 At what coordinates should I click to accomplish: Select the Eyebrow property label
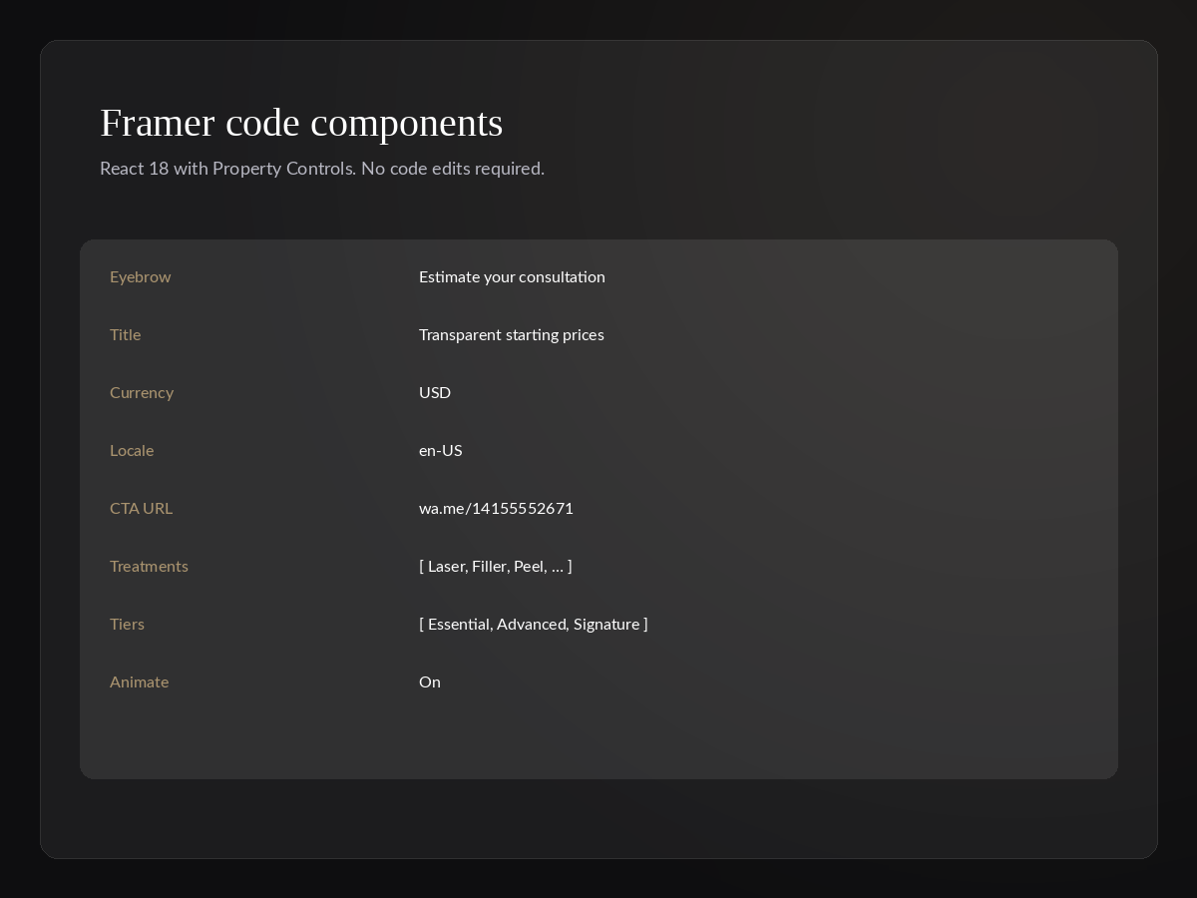141,277
